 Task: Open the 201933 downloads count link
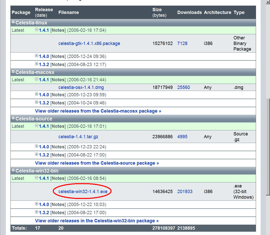(185, 191)
